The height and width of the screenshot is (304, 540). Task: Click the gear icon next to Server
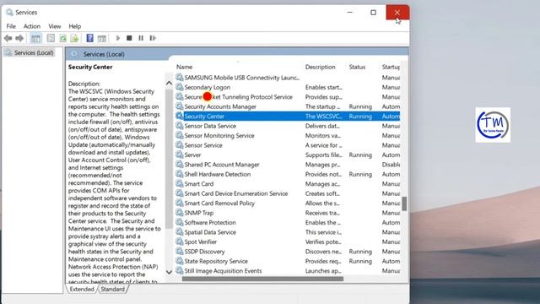click(180, 155)
